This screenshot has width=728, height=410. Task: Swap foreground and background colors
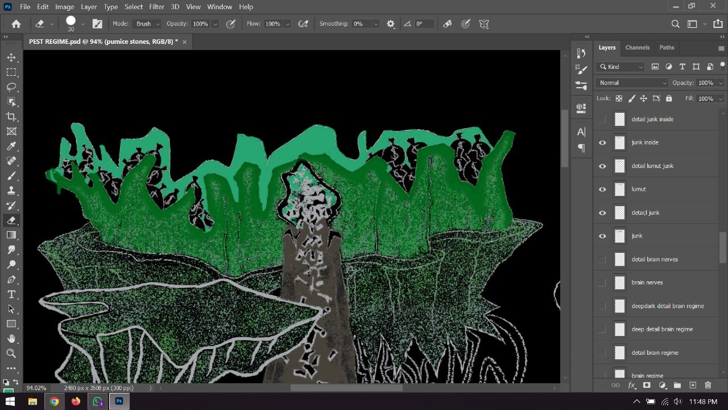[x=15, y=383]
